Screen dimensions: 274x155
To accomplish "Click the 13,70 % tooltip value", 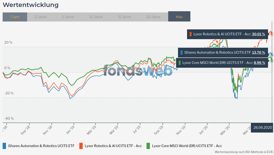I will 258,52.
